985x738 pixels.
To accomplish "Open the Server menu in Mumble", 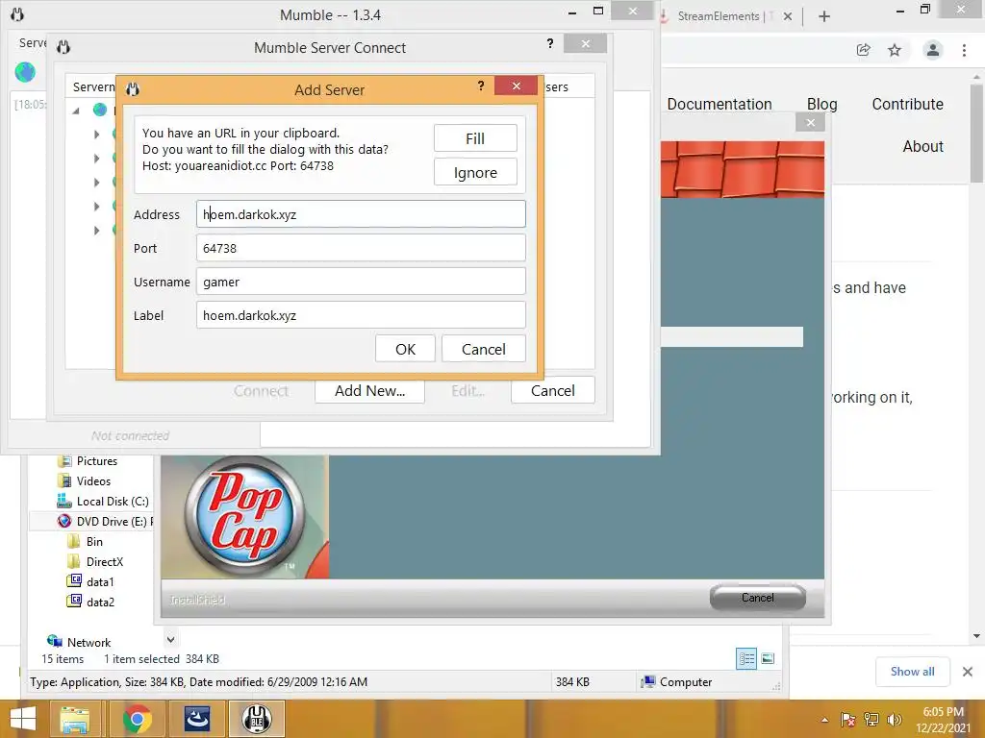I will click(33, 42).
